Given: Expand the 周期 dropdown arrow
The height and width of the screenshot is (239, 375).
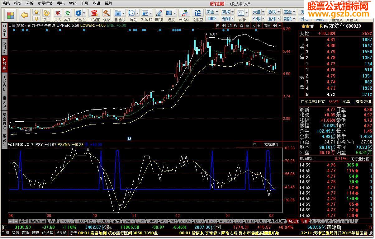Looking at the screenshot, I should [137, 13].
